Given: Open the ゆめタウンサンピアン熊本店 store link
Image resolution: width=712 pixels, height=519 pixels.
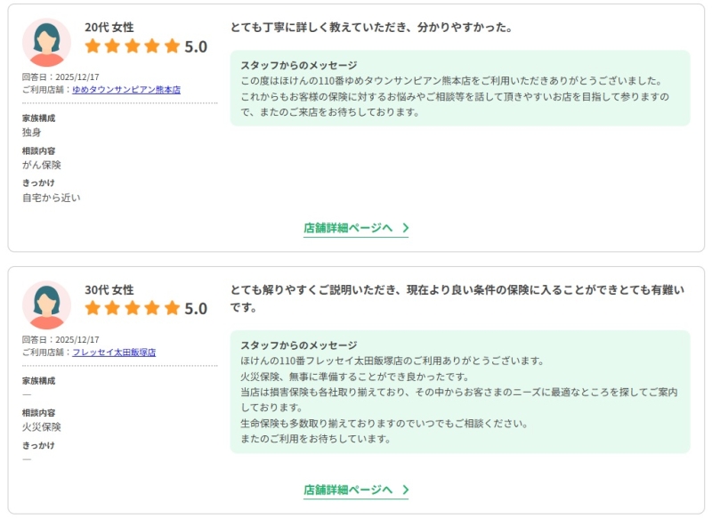Looking at the screenshot, I should coord(126,90).
